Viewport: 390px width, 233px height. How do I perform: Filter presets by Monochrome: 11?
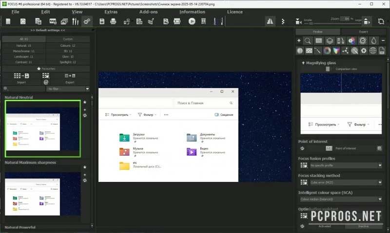coord(24,51)
